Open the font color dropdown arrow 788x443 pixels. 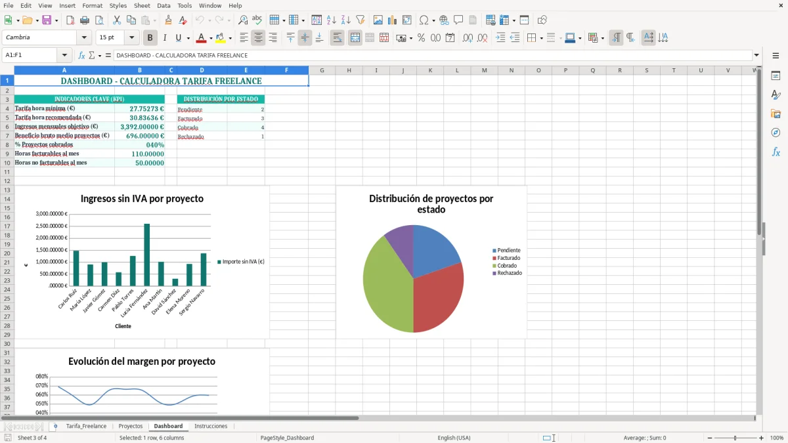click(x=211, y=38)
